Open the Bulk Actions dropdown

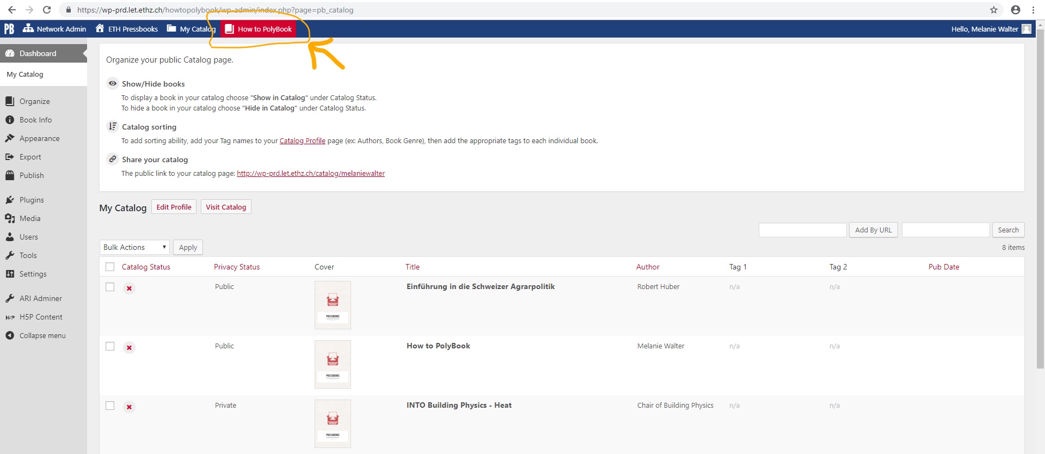click(134, 247)
